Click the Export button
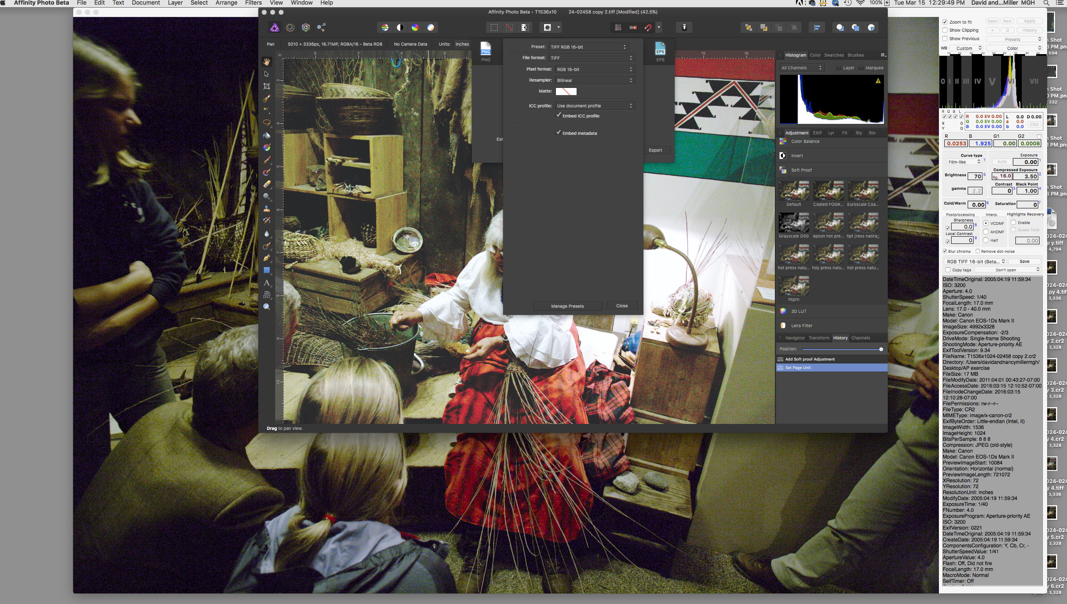This screenshot has width=1067, height=604. (655, 150)
